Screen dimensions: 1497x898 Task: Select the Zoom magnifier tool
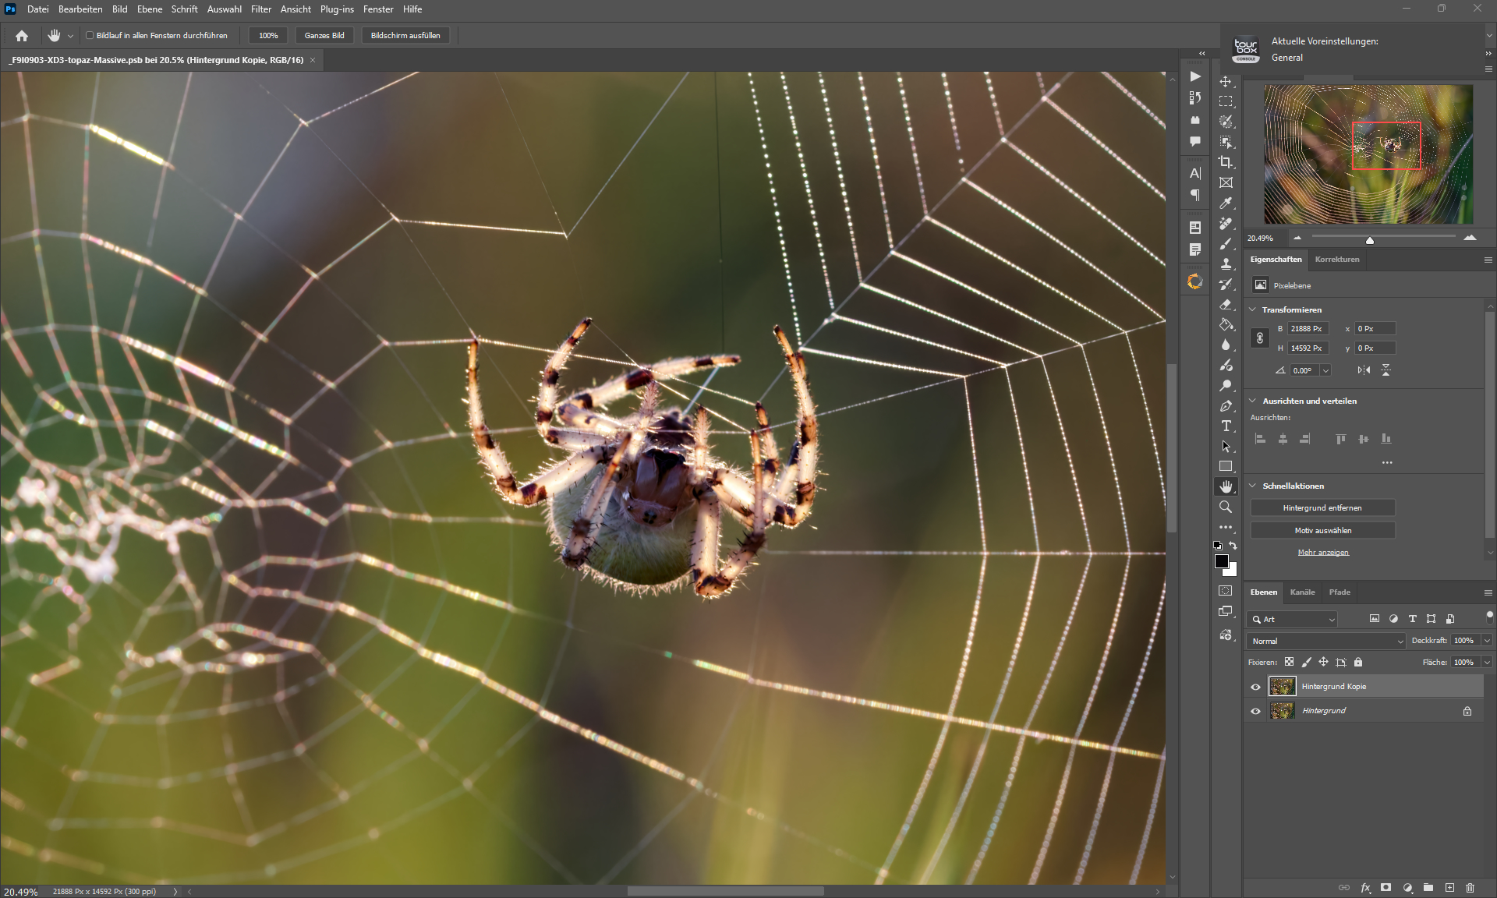click(1226, 507)
